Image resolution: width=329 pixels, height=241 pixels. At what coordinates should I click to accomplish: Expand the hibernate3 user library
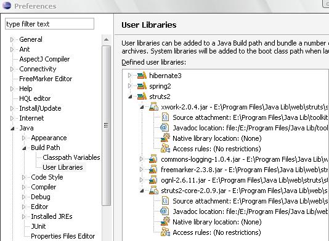[x=129, y=75]
